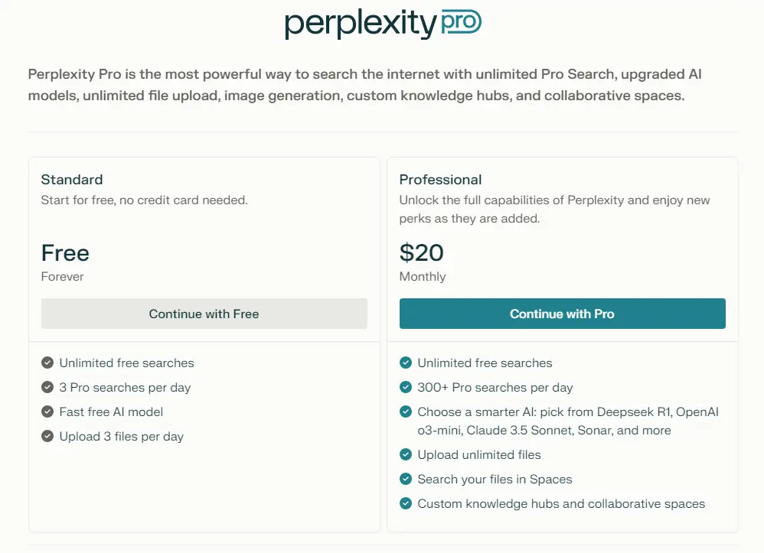Click the checkmark icon next to 3 Pro searches per day
This screenshot has width=764, height=553.
click(x=47, y=388)
